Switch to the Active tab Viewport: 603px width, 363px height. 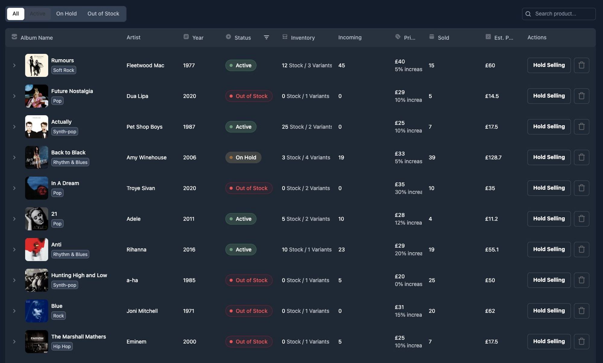[x=37, y=14]
